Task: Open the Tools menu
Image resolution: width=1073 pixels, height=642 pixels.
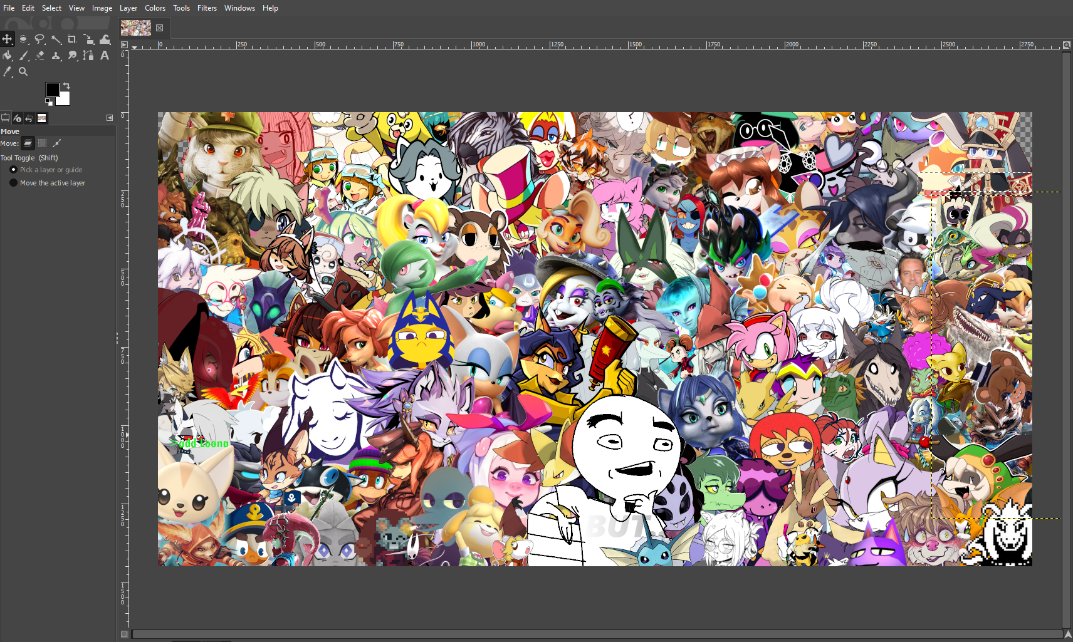Action: pos(181,8)
